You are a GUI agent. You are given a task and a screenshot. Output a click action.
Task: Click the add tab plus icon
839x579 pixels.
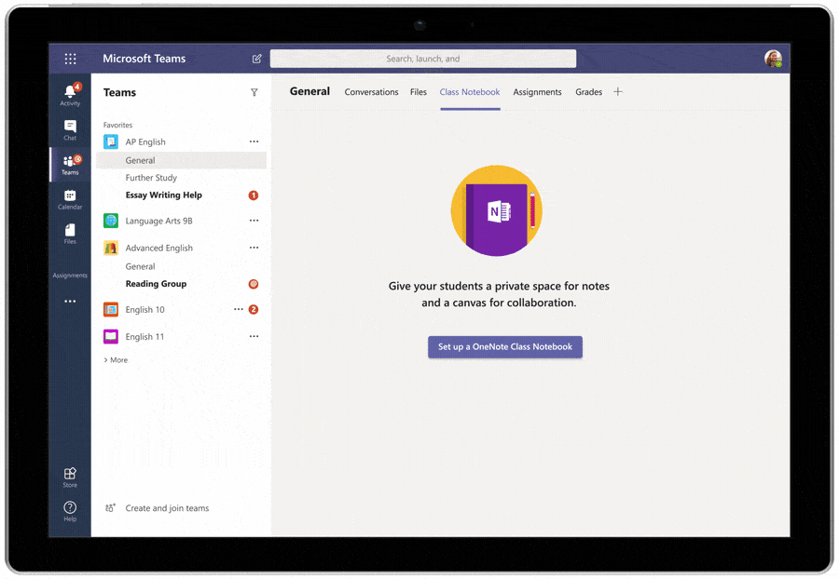tap(618, 92)
